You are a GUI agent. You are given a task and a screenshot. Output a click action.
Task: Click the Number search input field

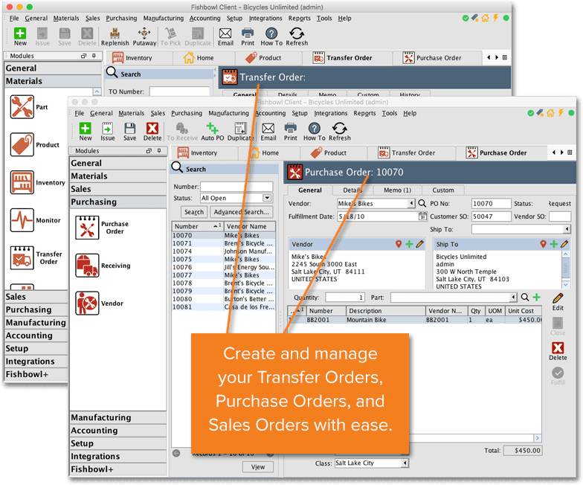pos(236,187)
